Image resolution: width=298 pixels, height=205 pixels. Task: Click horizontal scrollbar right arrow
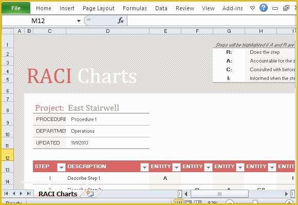pos(286,194)
